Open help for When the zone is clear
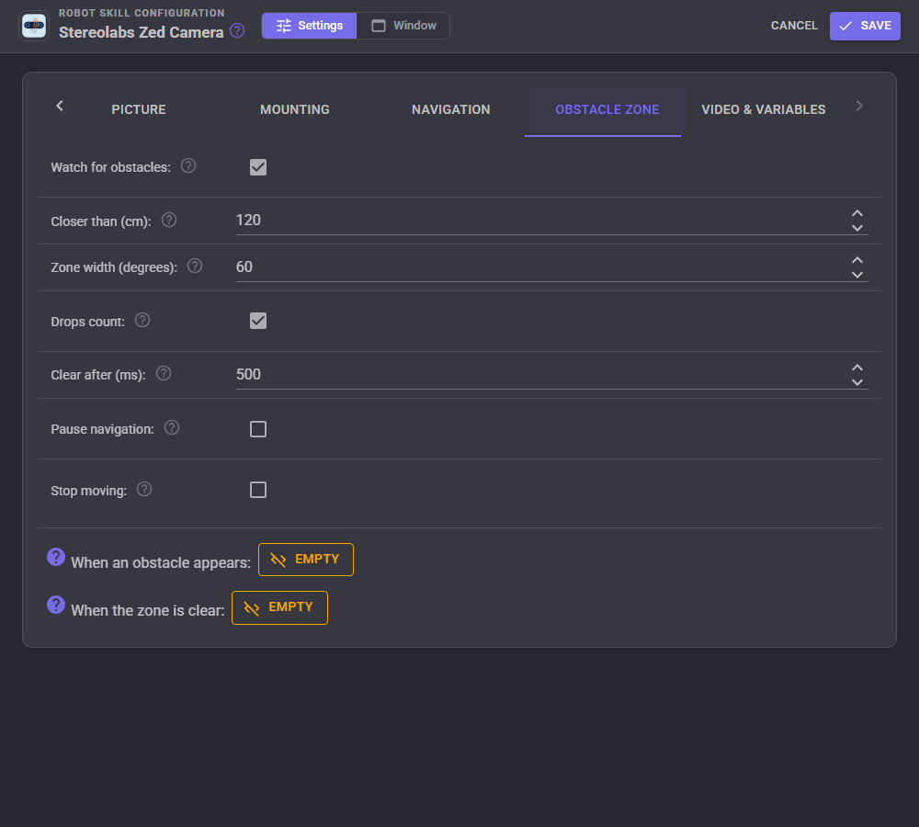Image resolution: width=919 pixels, height=827 pixels. [x=56, y=605]
